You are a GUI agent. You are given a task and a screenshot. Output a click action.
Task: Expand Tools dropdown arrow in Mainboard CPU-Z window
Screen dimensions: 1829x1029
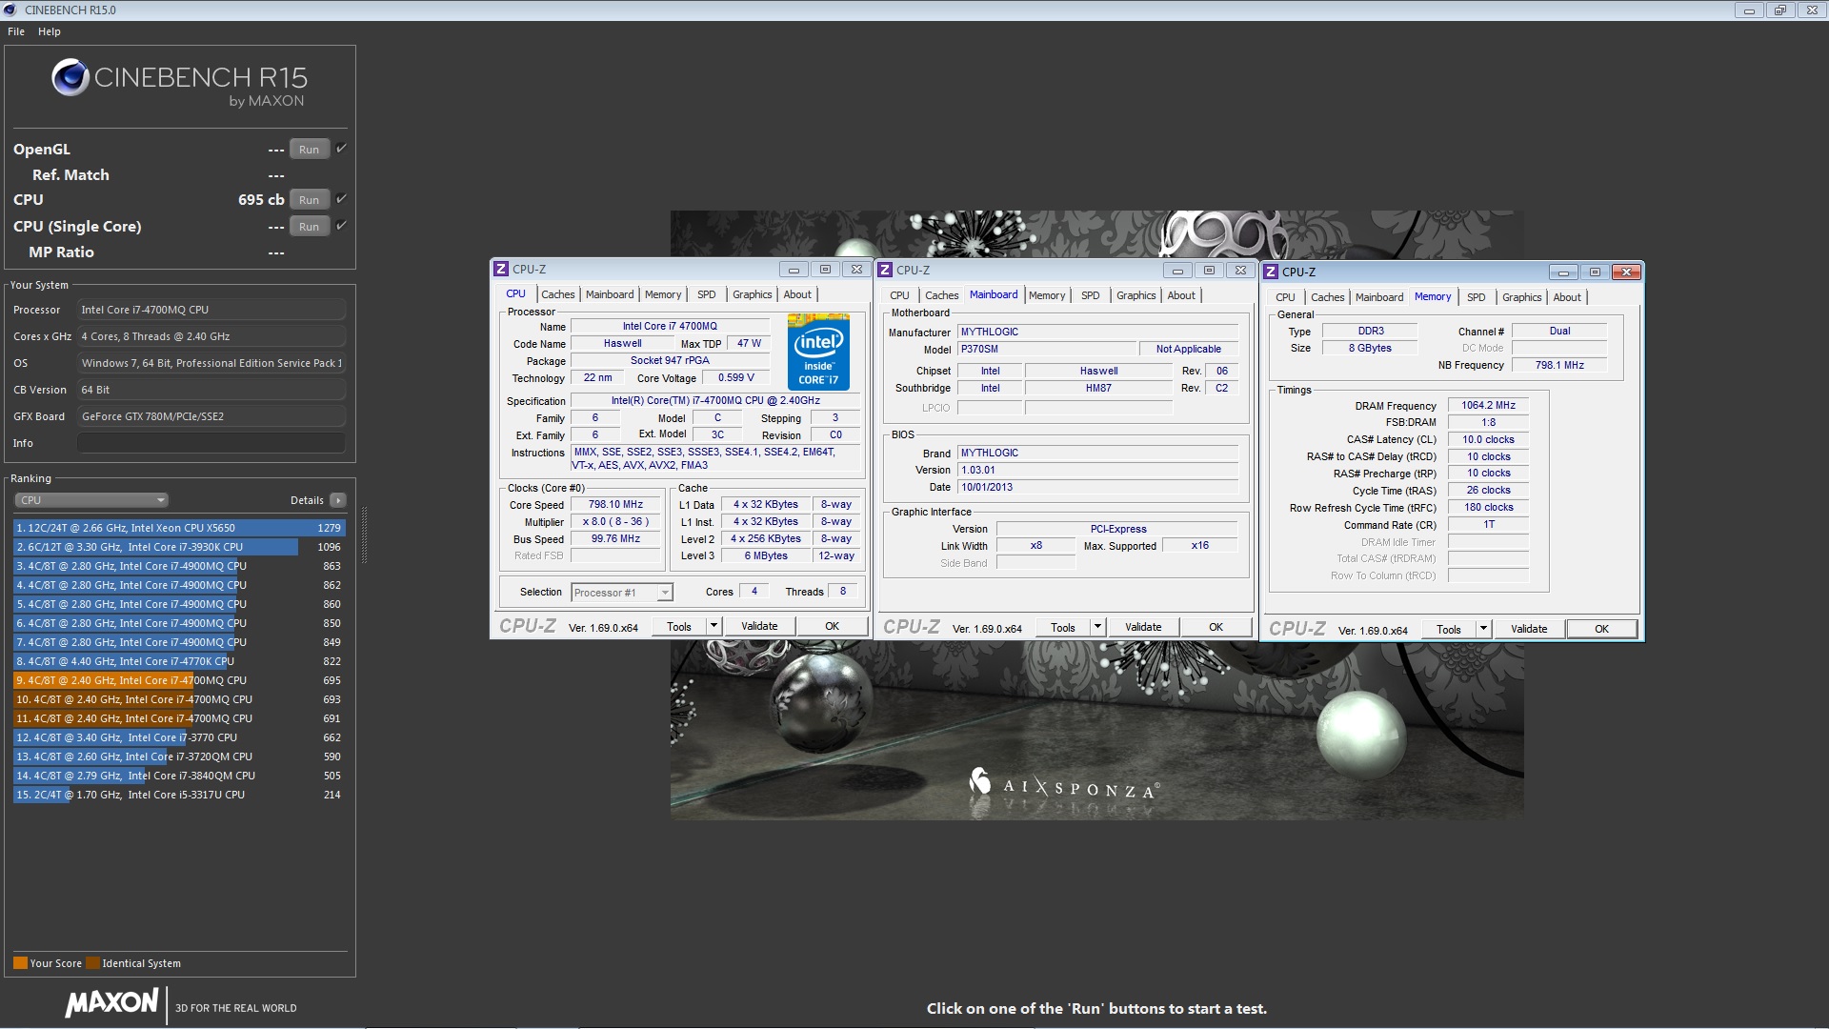click(1097, 627)
